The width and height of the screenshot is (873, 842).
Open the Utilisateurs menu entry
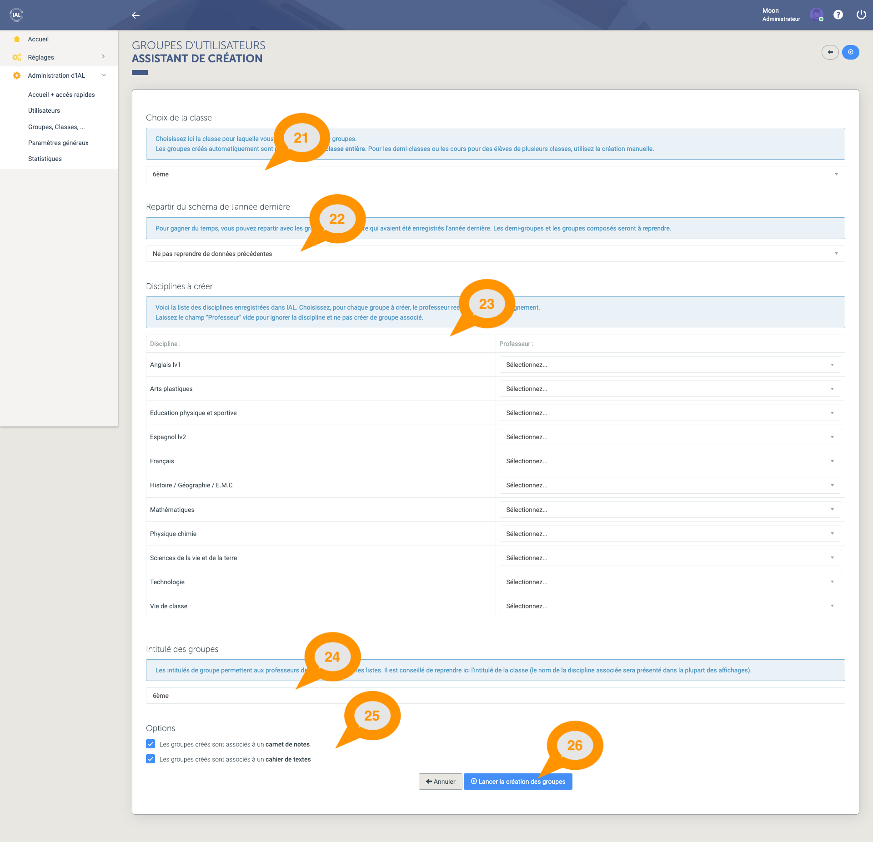pyautogui.click(x=44, y=110)
